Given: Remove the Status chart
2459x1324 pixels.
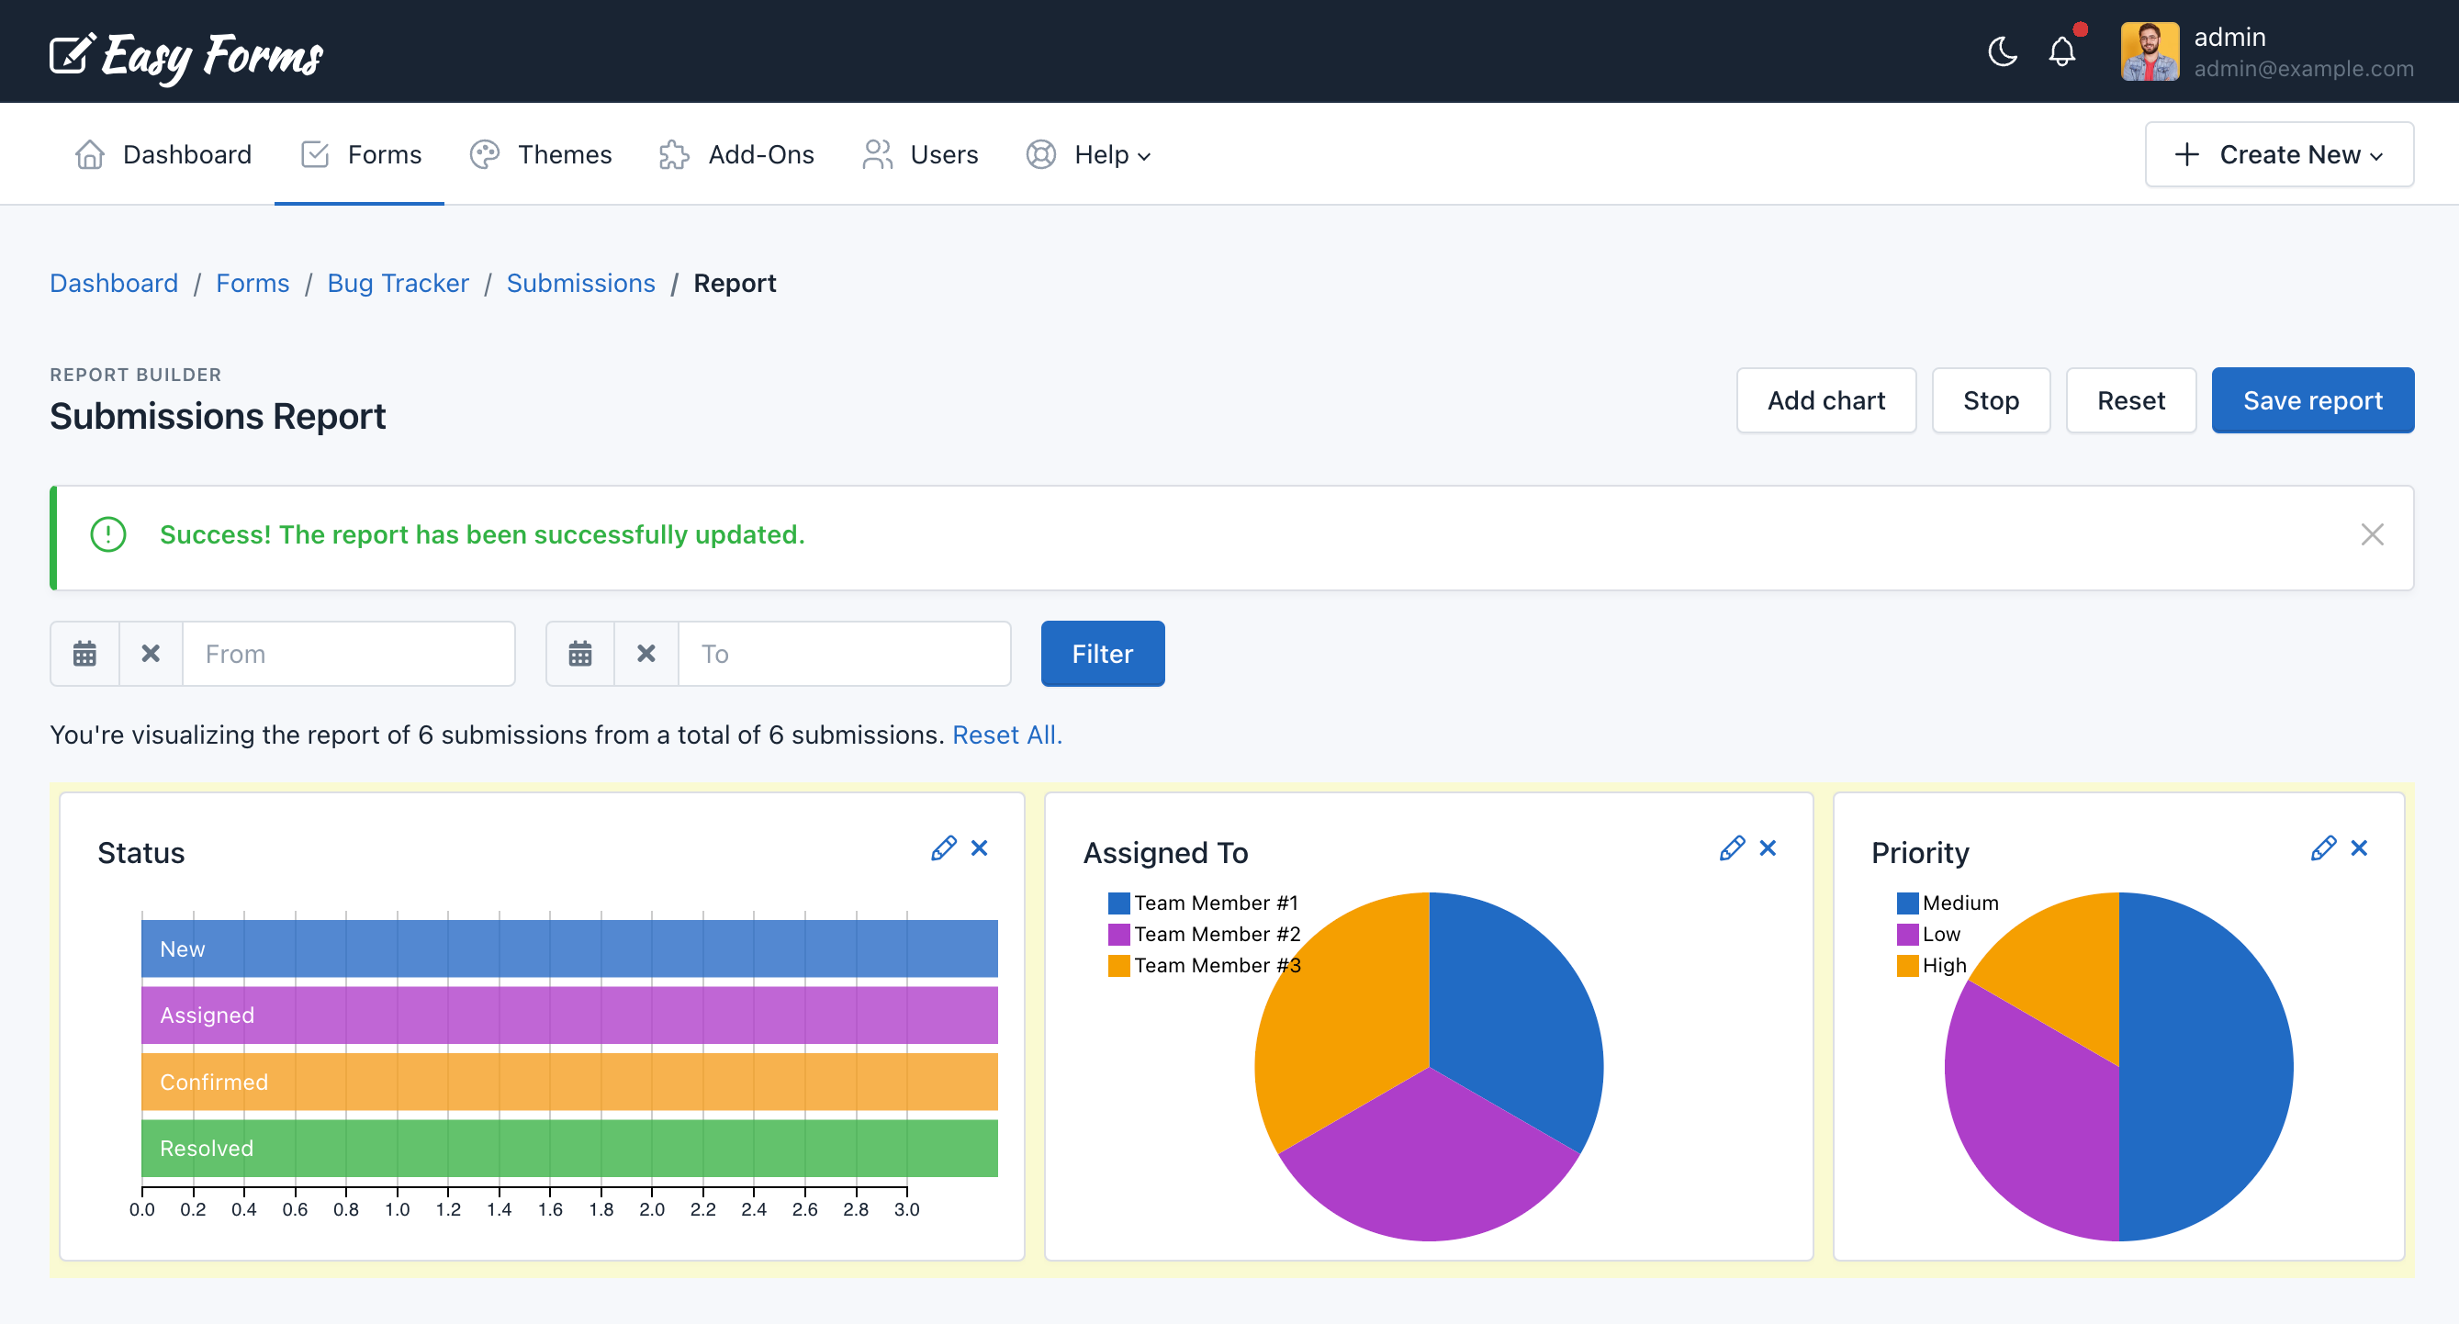Looking at the screenshot, I should click(980, 848).
